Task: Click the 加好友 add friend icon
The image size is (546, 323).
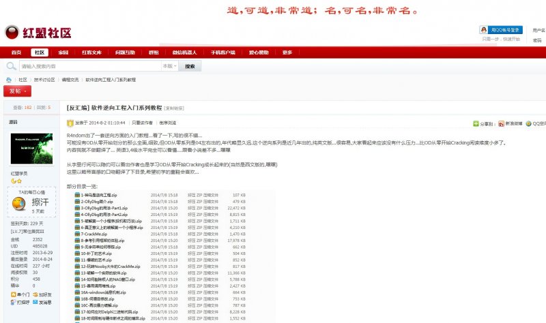Action: pyautogui.click(x=35, y=294)
